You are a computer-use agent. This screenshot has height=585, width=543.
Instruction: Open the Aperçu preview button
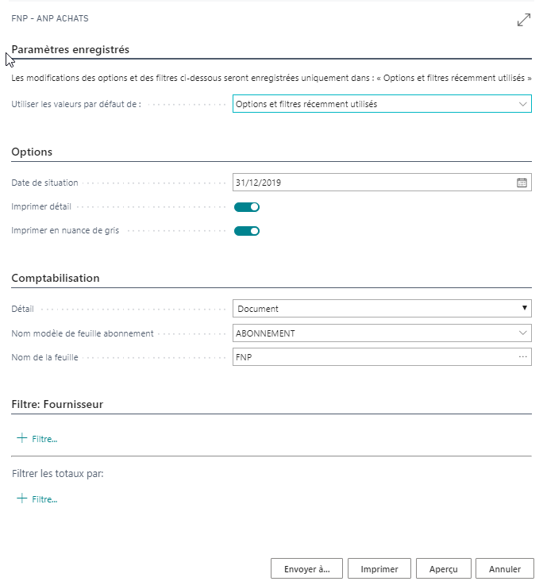(443, 569)
